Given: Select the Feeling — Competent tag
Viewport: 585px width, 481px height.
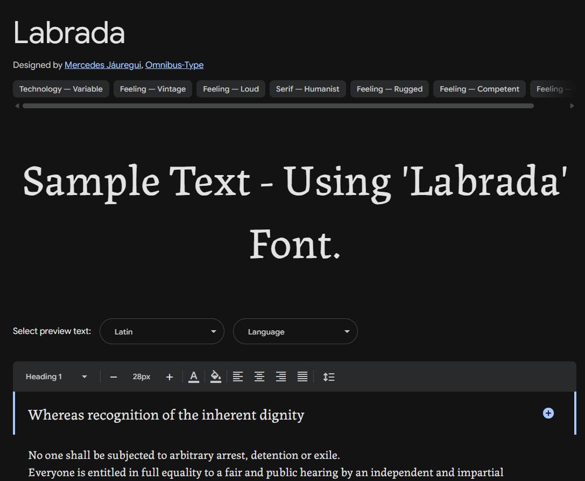Looking at the screenshot, I should 480,89.
